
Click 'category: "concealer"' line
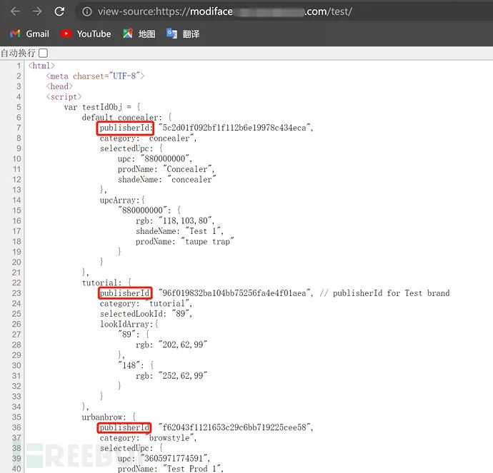(x=148, y=138)
